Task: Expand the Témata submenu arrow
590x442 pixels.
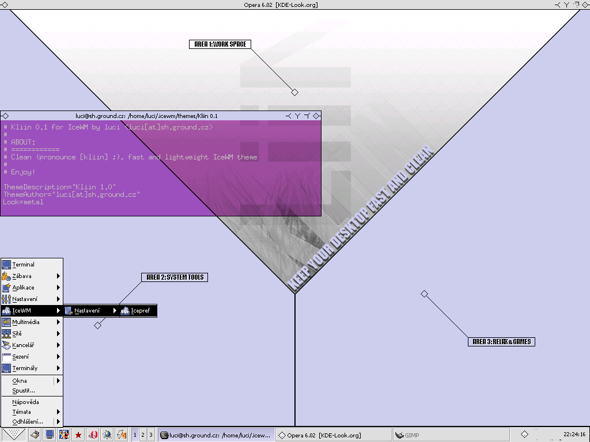Action: coord(58,411)
